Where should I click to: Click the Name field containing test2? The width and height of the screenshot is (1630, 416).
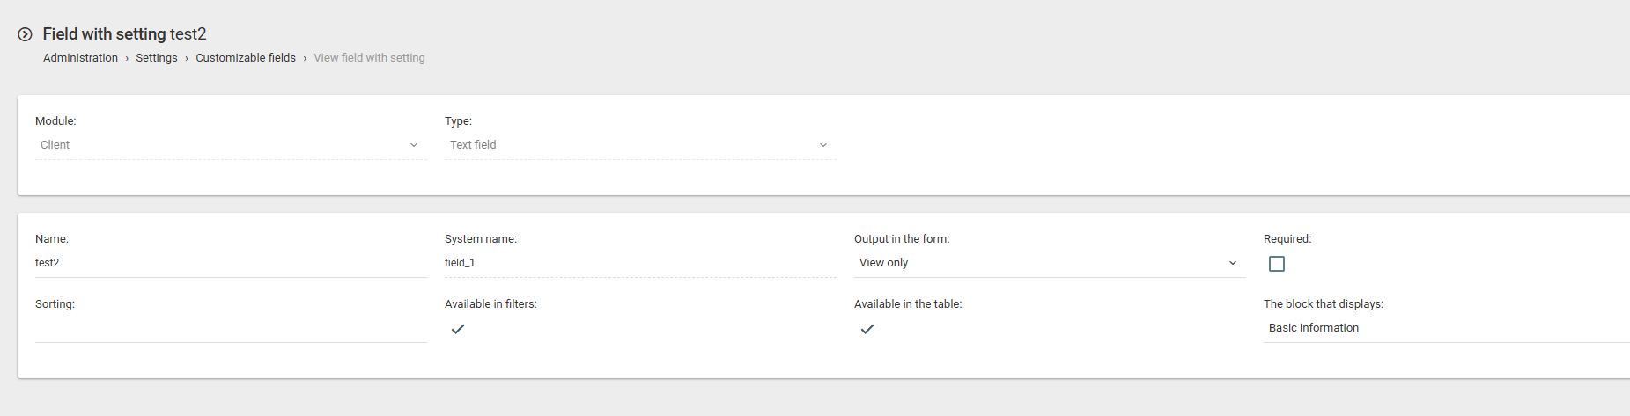tap(229, 263)
